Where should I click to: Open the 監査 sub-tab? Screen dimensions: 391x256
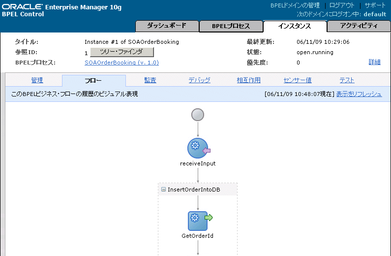coord(150,80)
